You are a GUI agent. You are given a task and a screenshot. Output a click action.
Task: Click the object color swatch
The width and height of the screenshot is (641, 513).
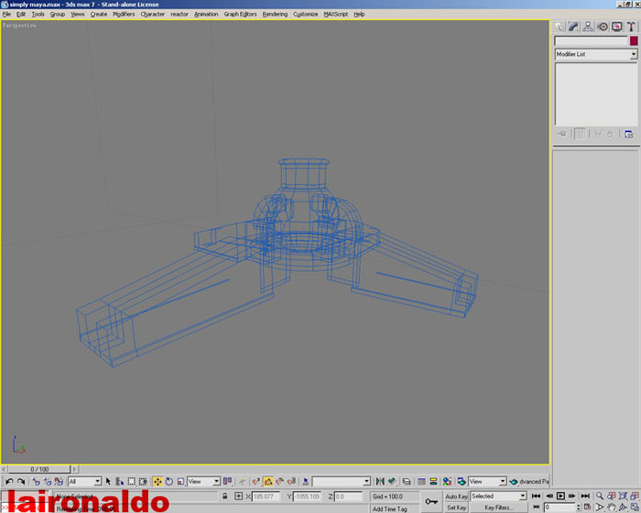(x=633, y=41)
